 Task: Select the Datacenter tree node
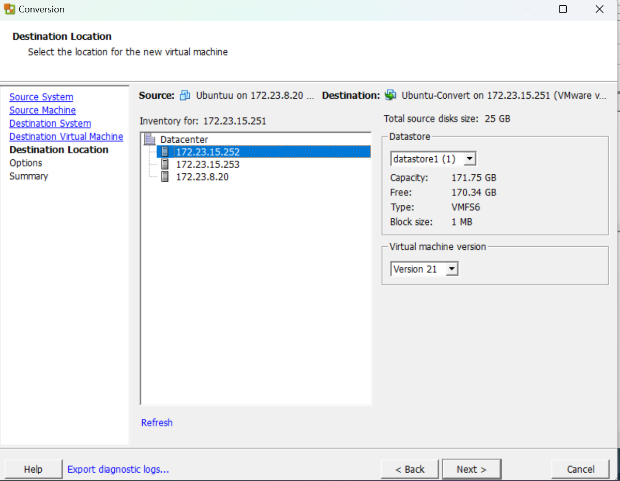[184, 139]
